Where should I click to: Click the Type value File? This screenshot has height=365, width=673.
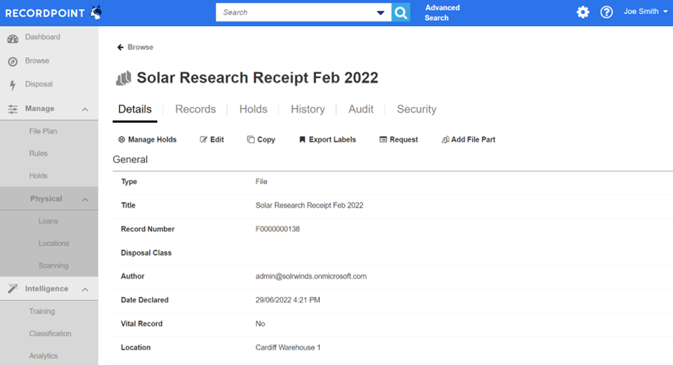coord(262,182)
